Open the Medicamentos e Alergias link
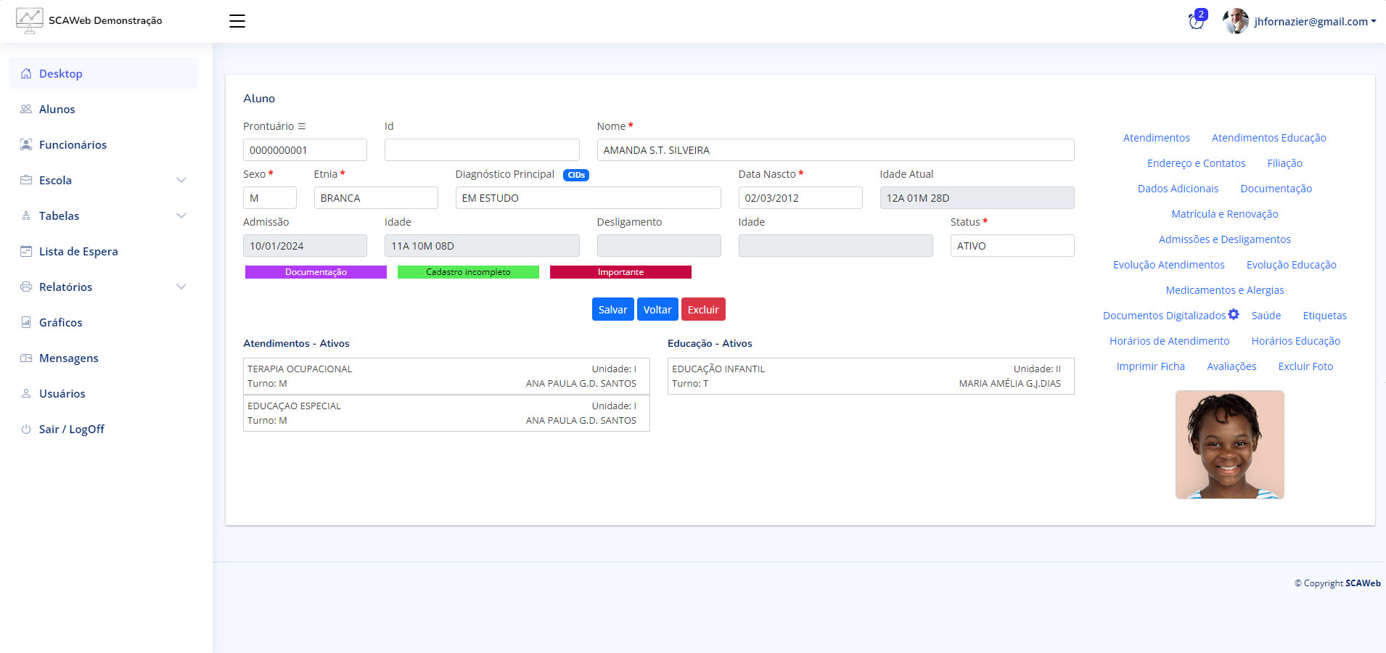 coord(1224,290)
